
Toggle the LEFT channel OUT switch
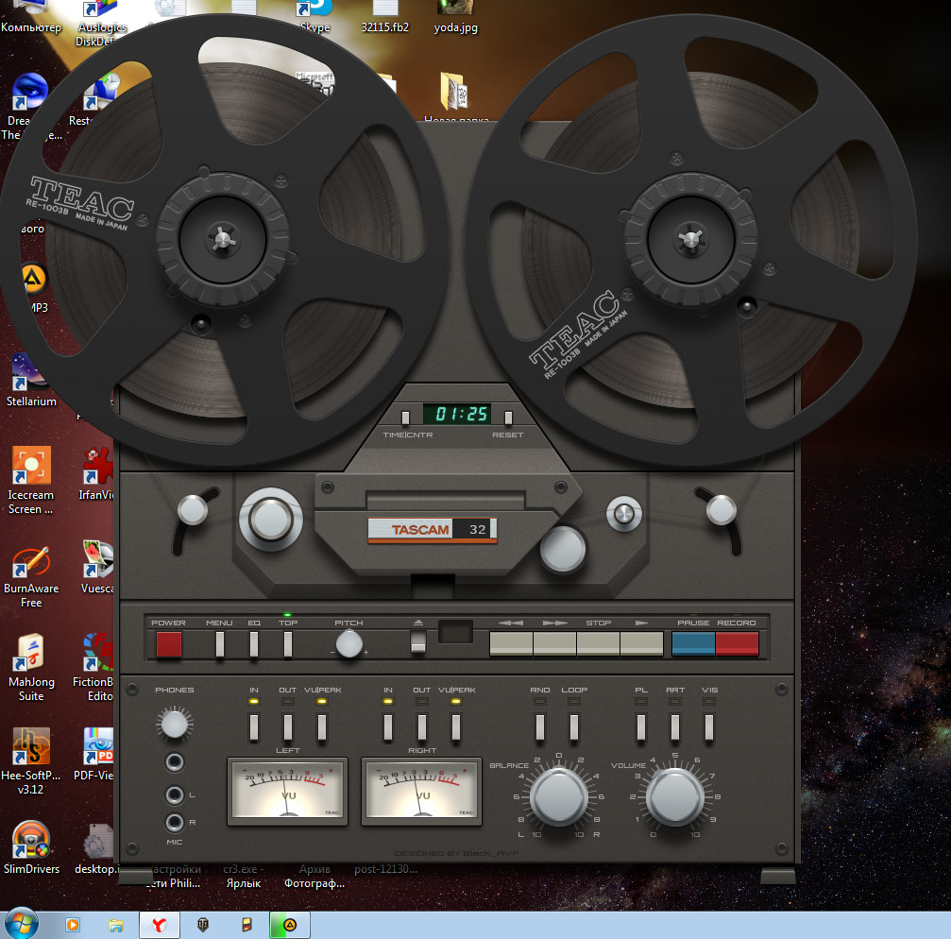(288, 727)
